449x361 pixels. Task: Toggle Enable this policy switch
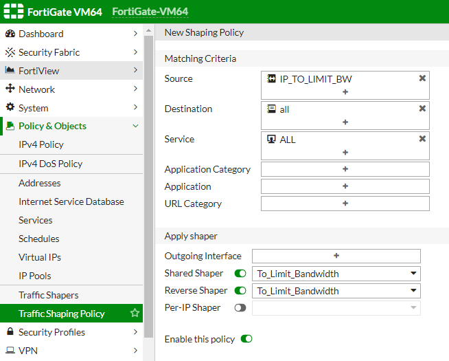click(246, 339)
